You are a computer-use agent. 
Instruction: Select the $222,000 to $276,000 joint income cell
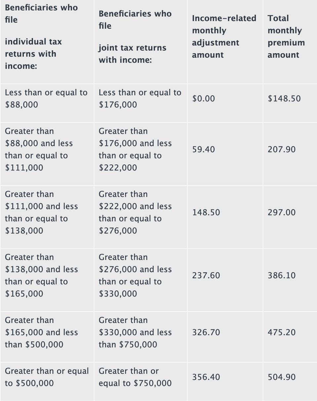pyautogui.click(x=135, y=213)
